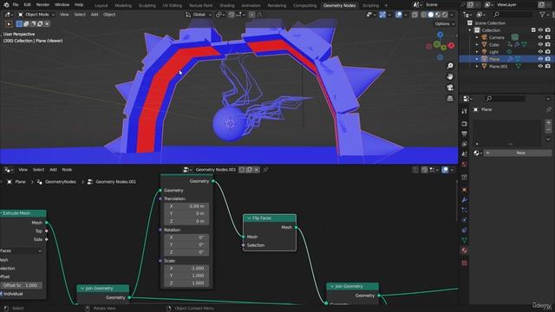Open the Object properties tab
The width and height of the screenshot is (555, 312).
pos(464,190)
